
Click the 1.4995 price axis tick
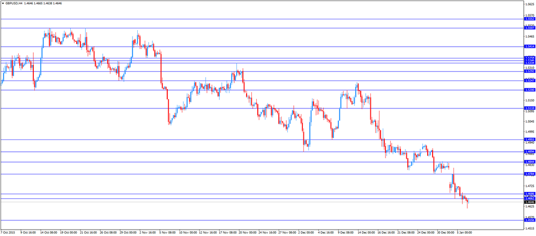(530, 132)
